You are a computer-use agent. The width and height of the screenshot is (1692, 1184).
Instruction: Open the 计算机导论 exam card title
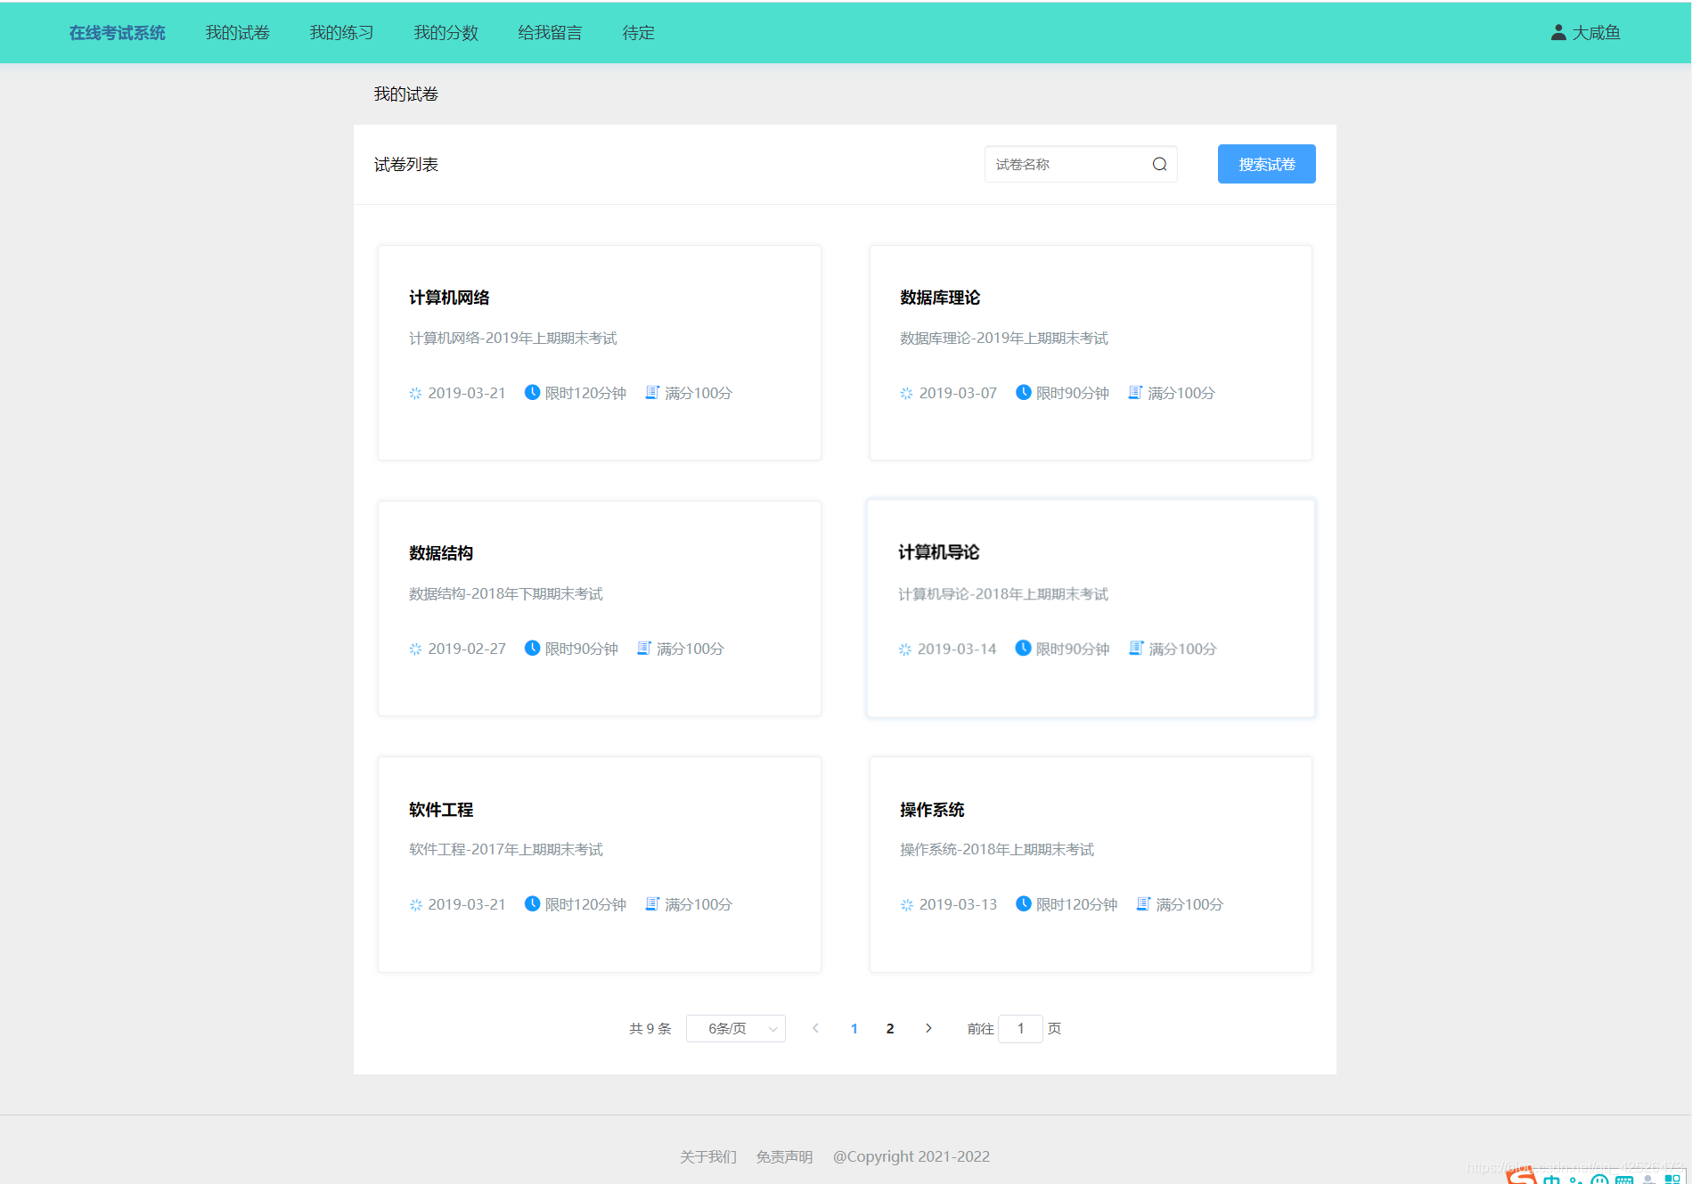[x=939, y=552]
